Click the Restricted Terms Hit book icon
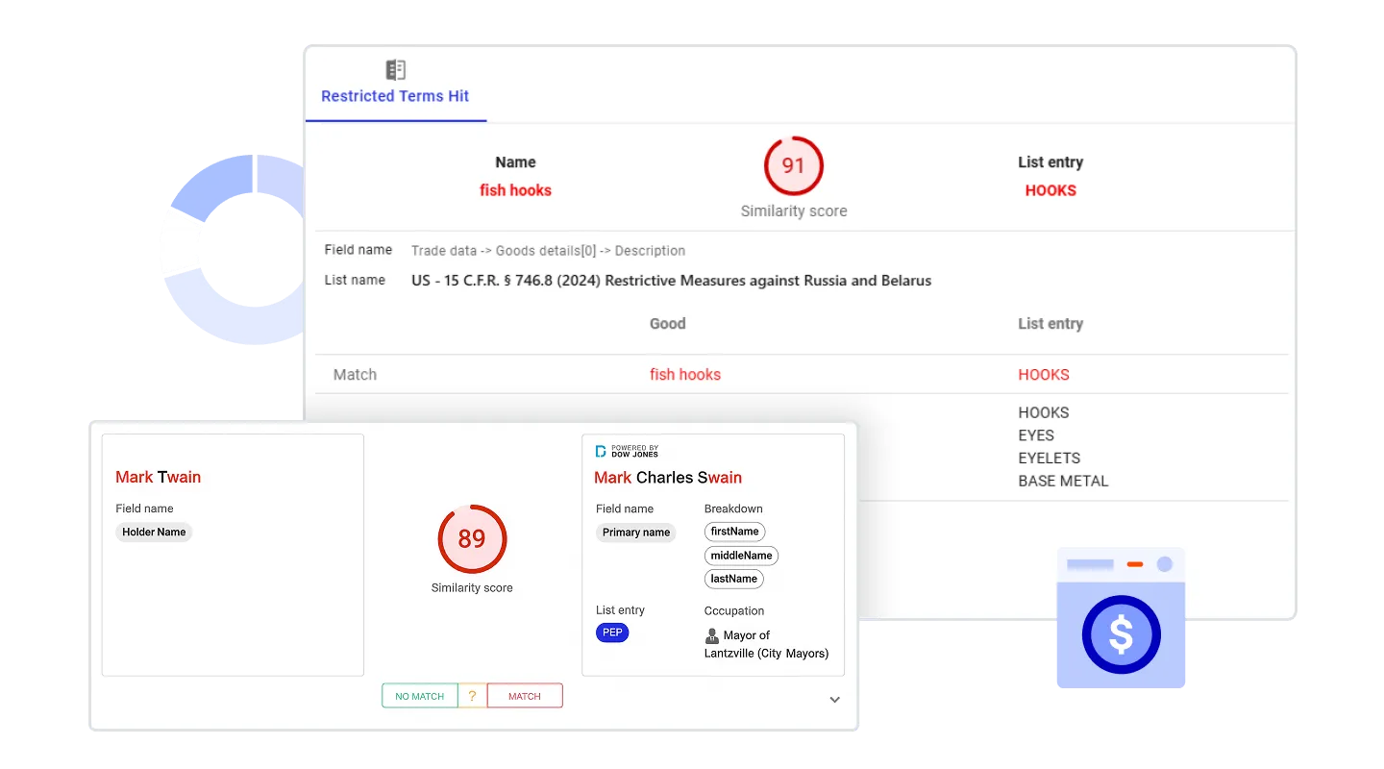 coord(395,69)
